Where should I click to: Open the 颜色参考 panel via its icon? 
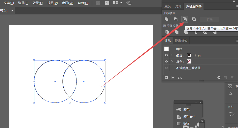(x=179, y=117)
